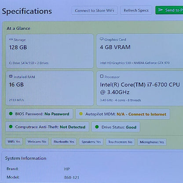This screenshot has width=183, height=183.
Task: Click the green Computrace Anti-Theft status dot
Action: (x=11, y=127)
